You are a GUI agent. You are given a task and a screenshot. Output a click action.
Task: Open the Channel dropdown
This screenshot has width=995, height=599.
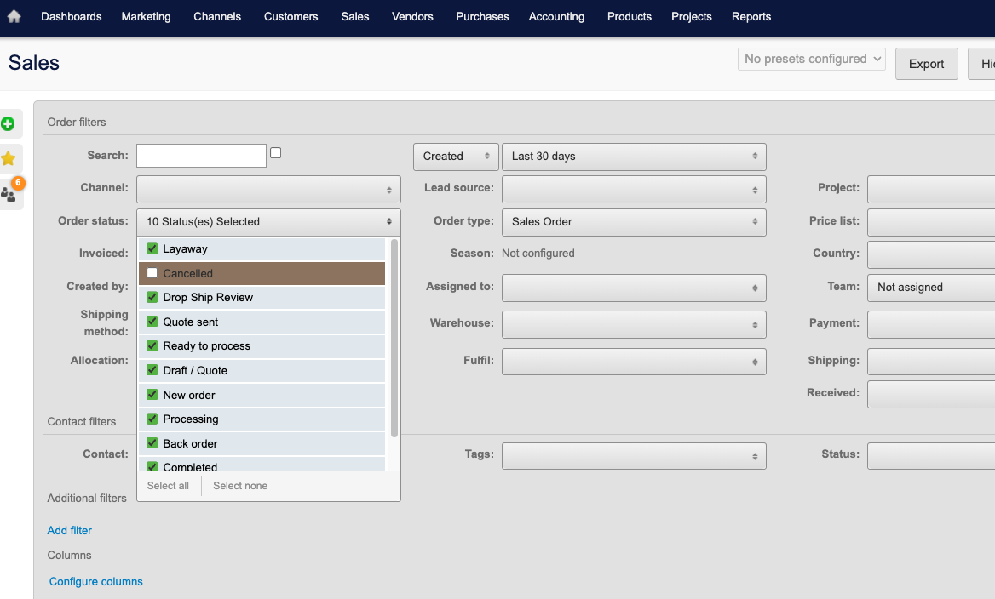click(x=267, y=188)
